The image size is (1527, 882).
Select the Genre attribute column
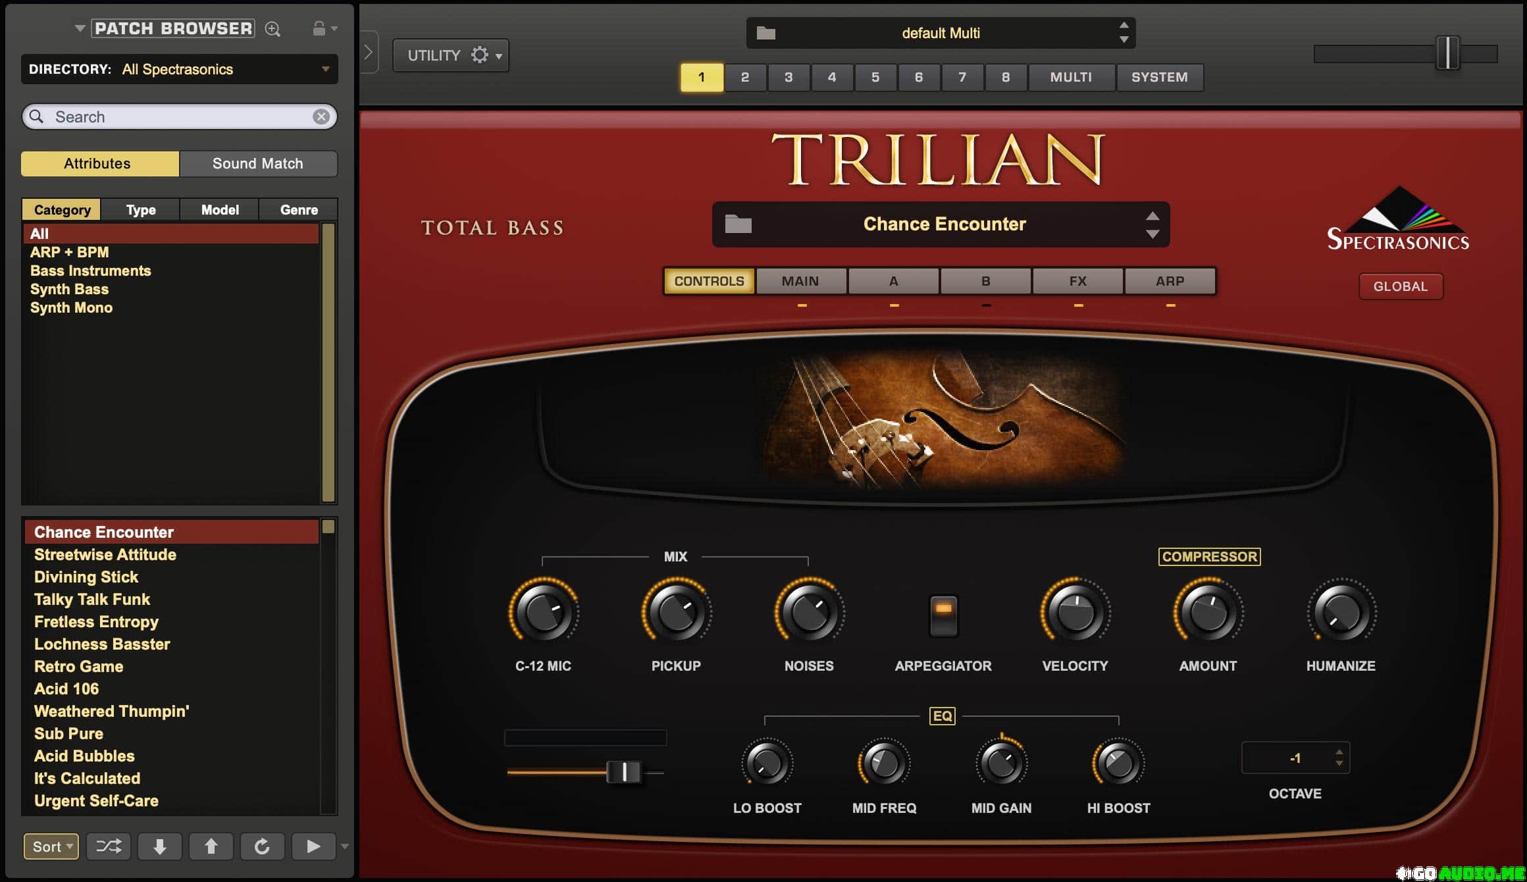(x=299, y=210)
